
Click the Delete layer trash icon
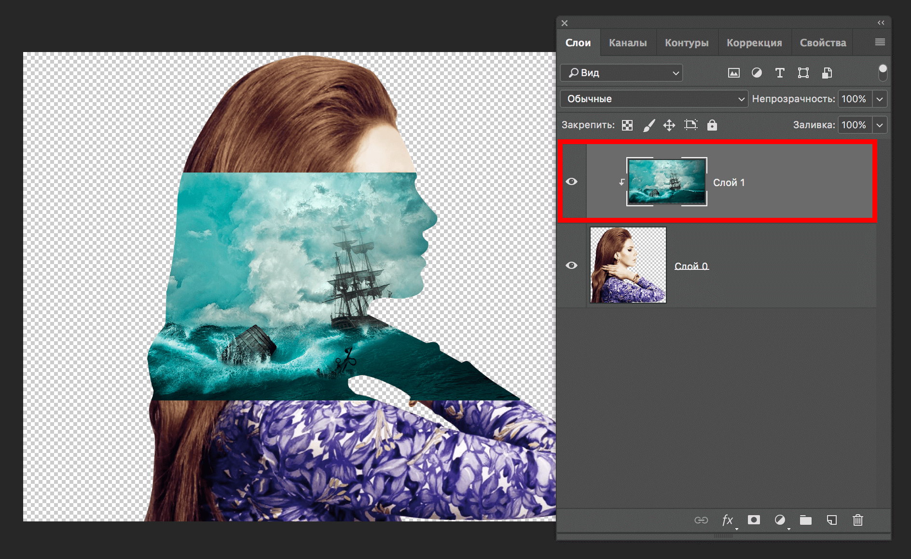pos(857,520)
